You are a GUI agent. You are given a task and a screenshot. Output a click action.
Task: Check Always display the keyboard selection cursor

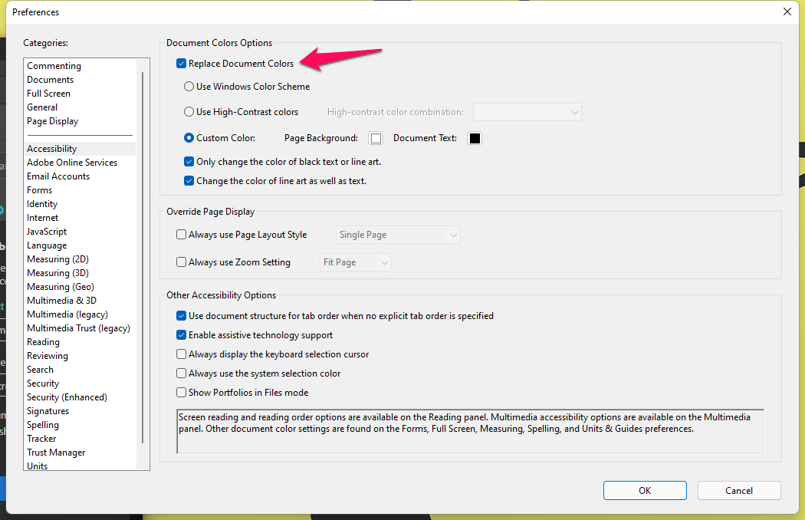tap(182, 354)
